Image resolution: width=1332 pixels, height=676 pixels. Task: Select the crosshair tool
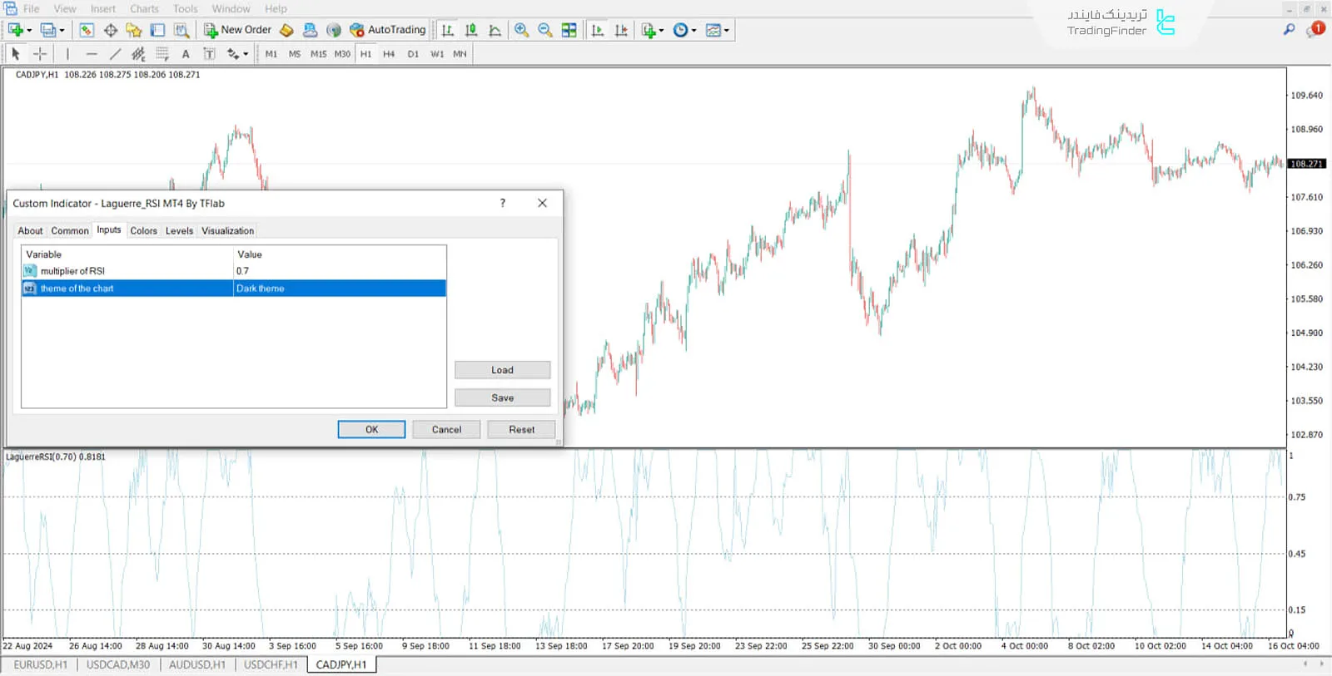tap(40, 54)
